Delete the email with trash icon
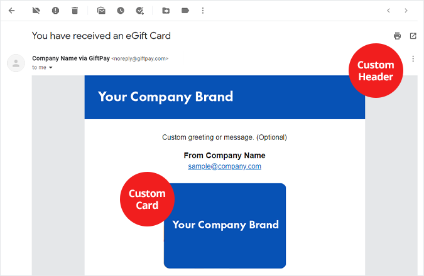This screenshot has width=424, height=276. point(75,11)
